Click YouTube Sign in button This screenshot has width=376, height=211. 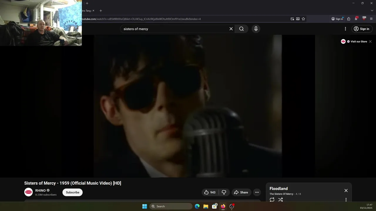pyautogui.click(x=362, y=29)
